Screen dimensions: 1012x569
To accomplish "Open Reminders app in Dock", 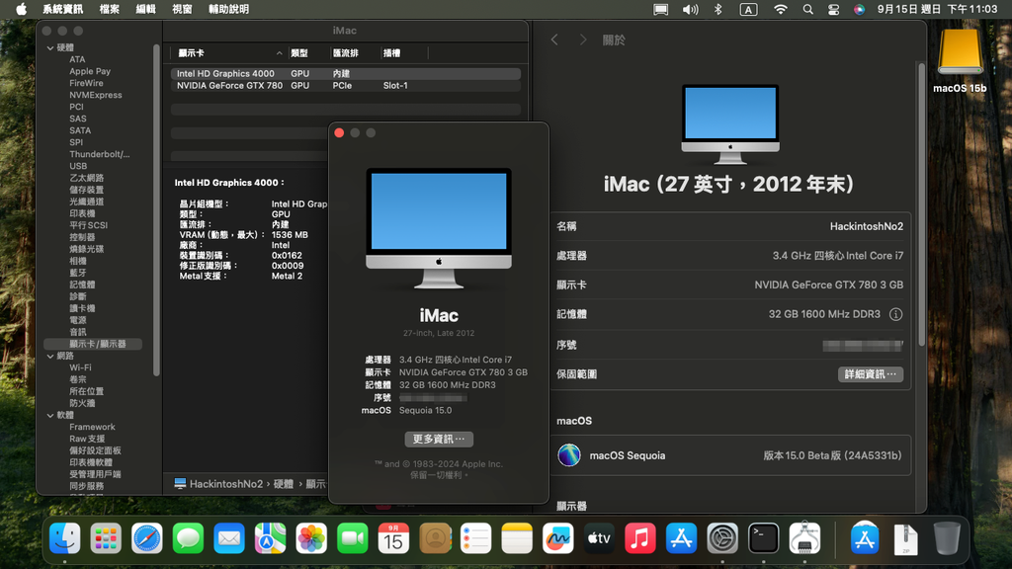I will coord(475,538).
